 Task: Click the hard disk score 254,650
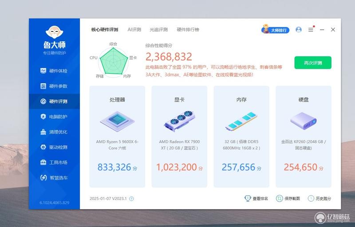pos(300,167)
